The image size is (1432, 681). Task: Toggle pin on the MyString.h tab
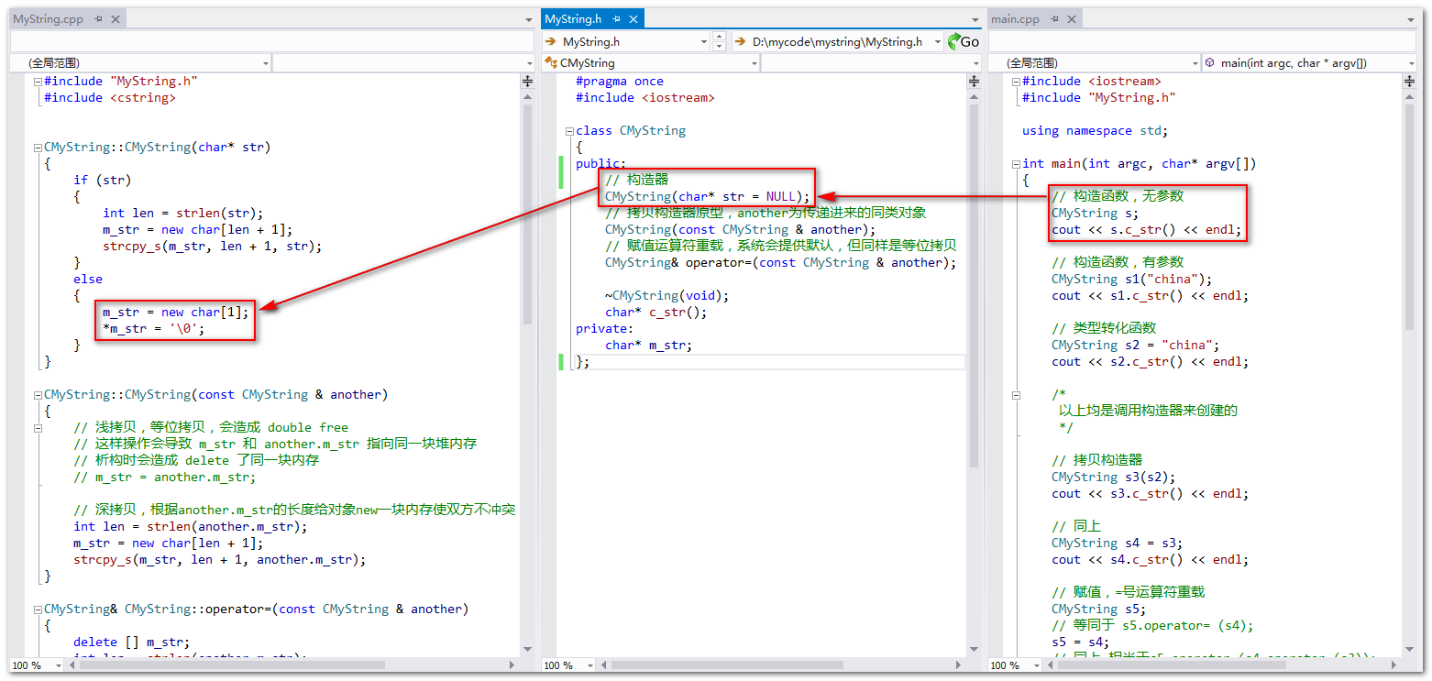click(617, 18)
